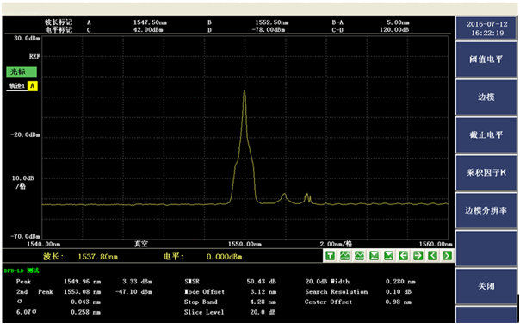Click marker C value 42.00dBm
Screen dimensions: 520x324
(148, 30)
